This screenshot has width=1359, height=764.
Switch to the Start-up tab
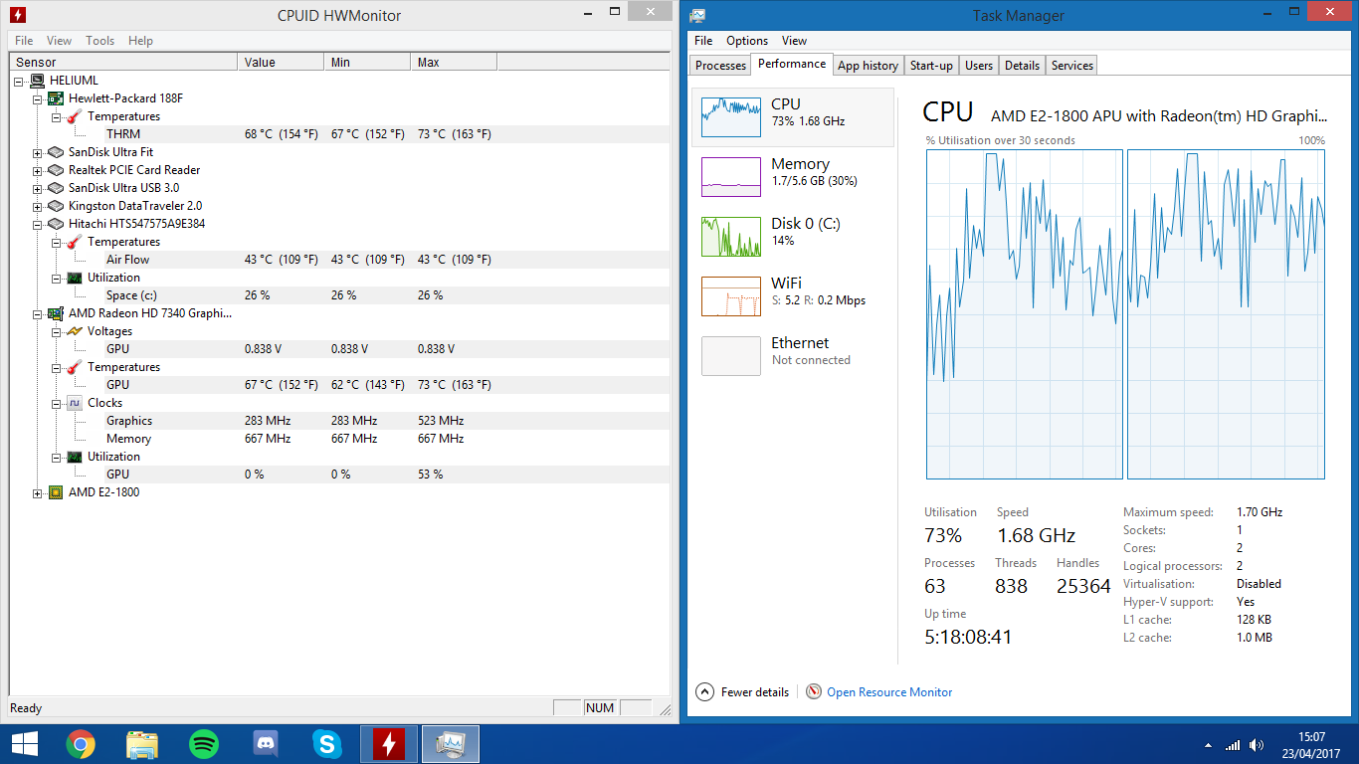931,66
